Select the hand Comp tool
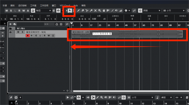 click(x=104, y=11)
